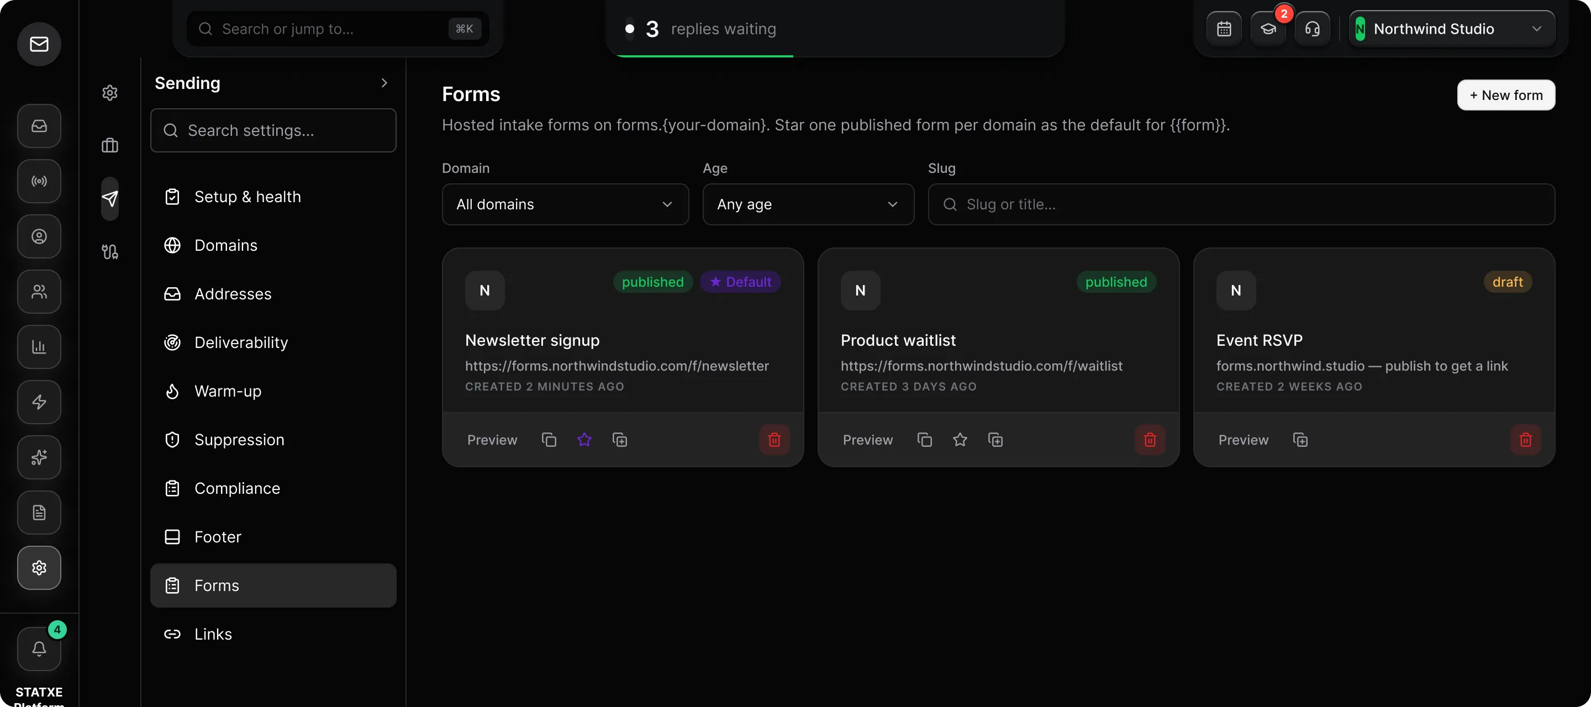Open Setup & health settings
The height and width of the screenshot is (707, 1591).
pyautogui.click(x=273, y=197)
